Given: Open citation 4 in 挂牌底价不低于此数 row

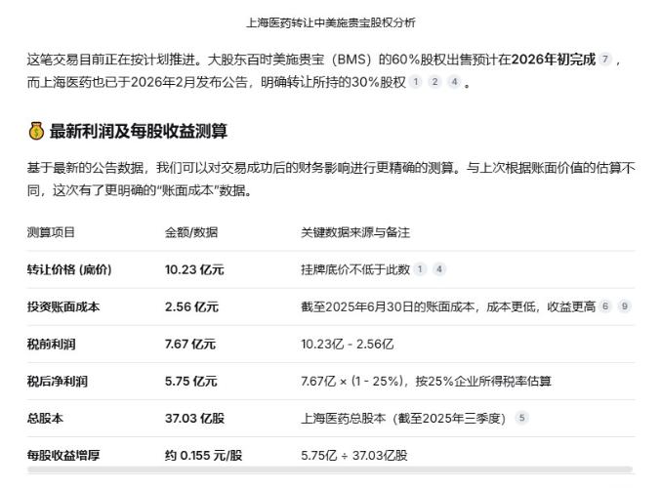Looking at the screenshot, I should tap(439, 268).
